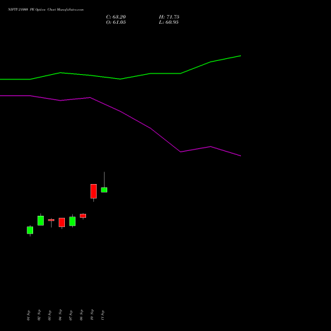
Task: Click the green 07 Sep candlestick
Action: click(x=72, y=221)
